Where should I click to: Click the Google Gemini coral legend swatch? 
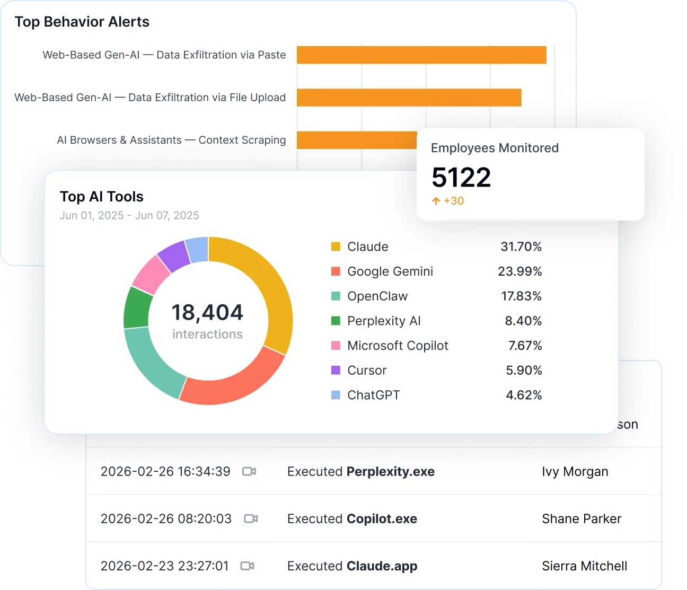tap(336, 271)
